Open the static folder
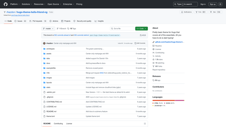 [x=48, y=87]
